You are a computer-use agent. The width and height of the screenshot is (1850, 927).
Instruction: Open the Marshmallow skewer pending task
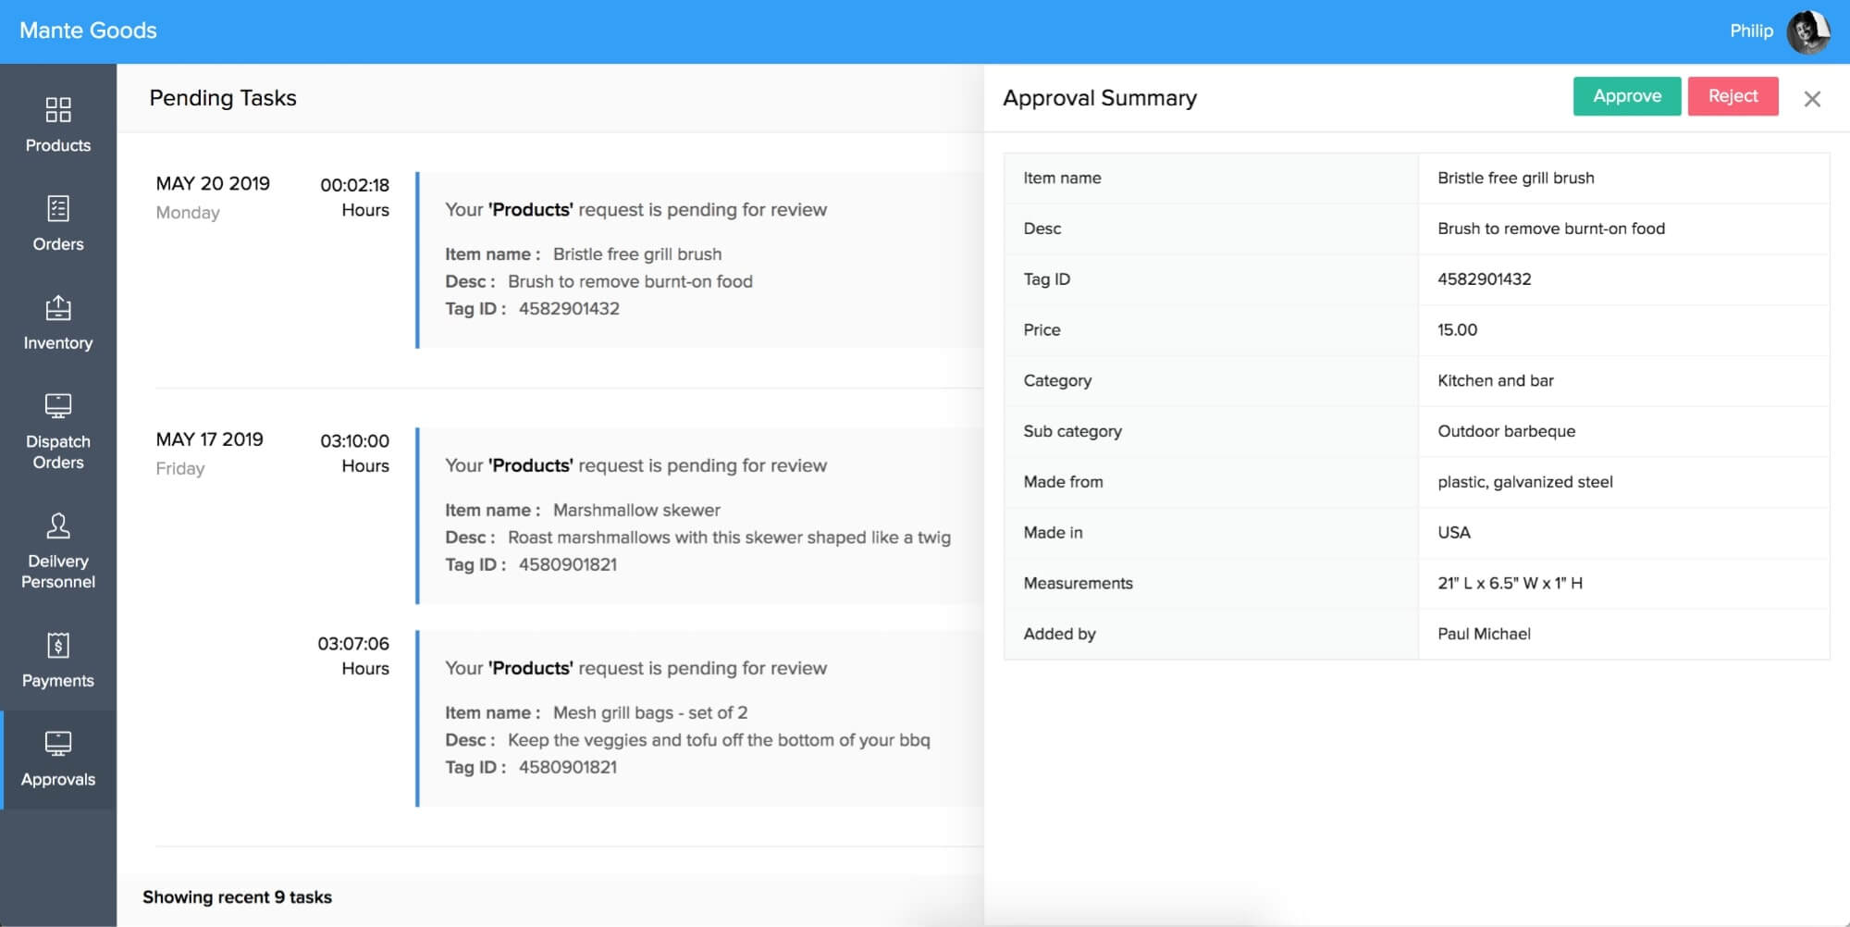pyautogui.click(x=699, y=515)
